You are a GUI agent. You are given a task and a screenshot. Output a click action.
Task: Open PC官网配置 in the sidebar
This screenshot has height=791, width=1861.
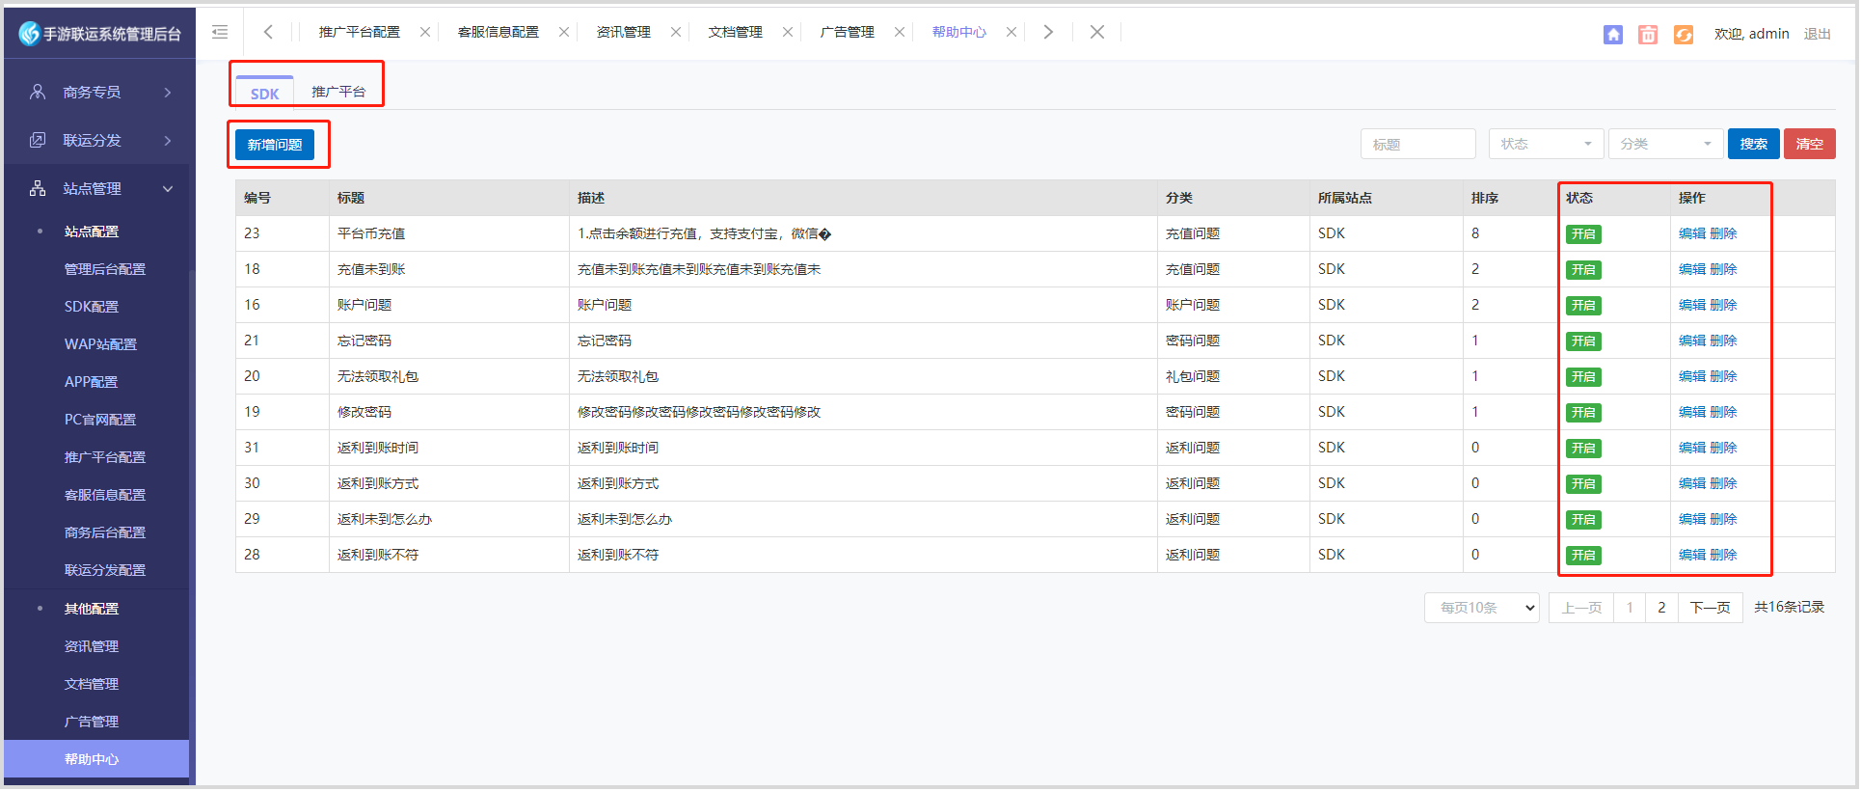click(100, 420)
